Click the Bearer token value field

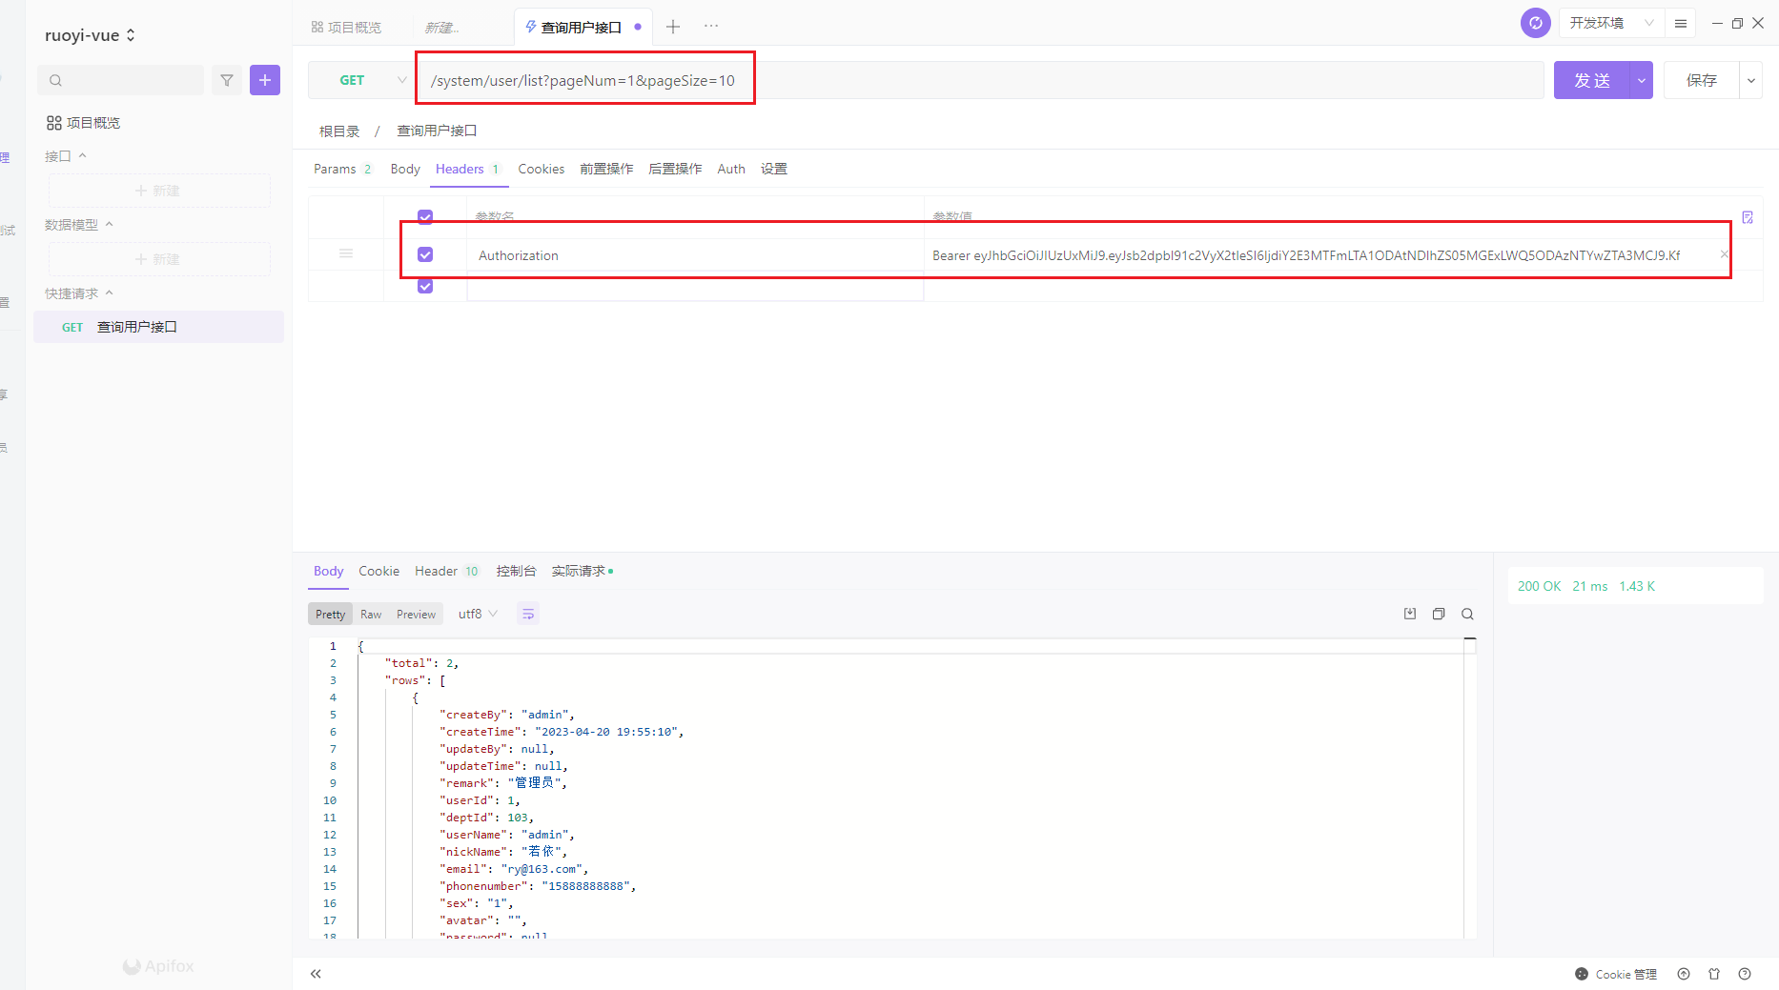pyautogui.click(x=1323, y=255)
